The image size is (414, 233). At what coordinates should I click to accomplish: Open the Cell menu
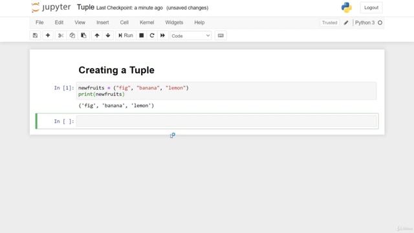click(124, 23)
